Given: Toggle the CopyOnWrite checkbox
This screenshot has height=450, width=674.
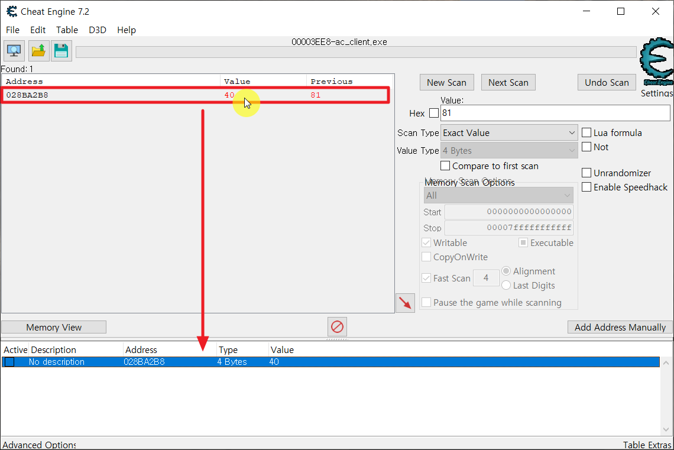Looking at the screenshot, I should point(426,257).
